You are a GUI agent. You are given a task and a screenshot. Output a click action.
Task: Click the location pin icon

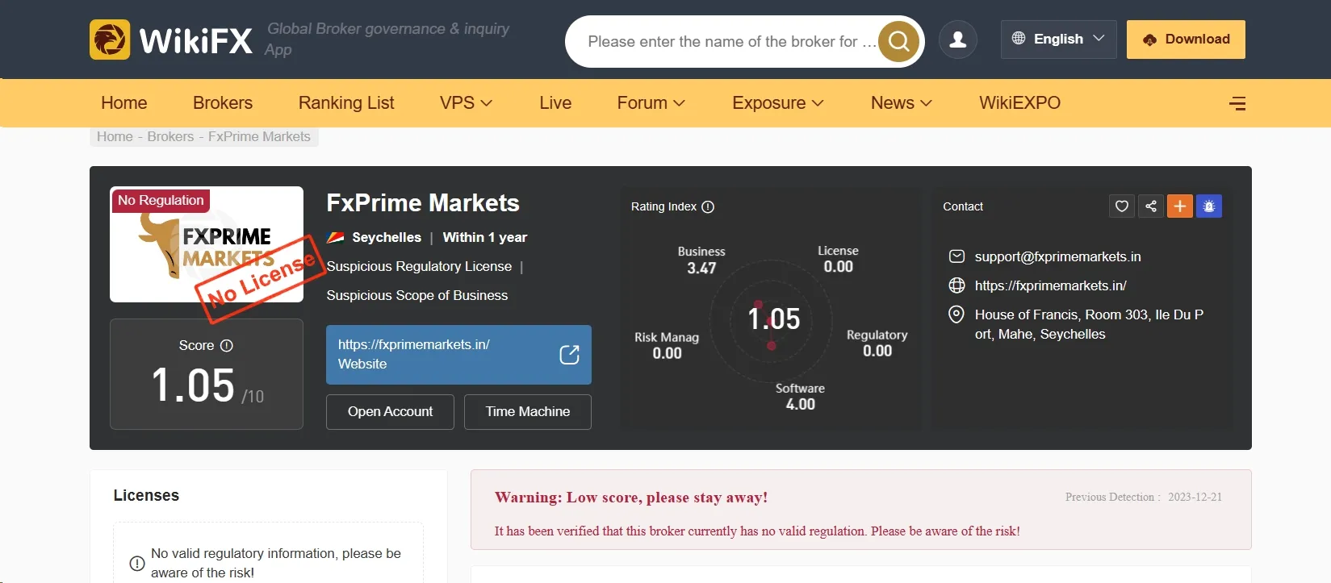point(956,314)
